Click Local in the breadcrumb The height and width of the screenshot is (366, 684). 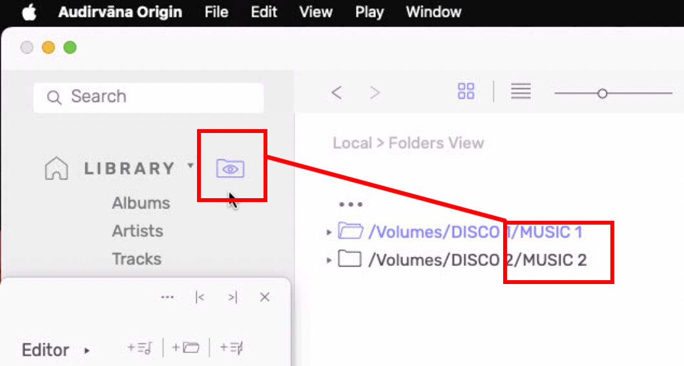click(353, 143)
